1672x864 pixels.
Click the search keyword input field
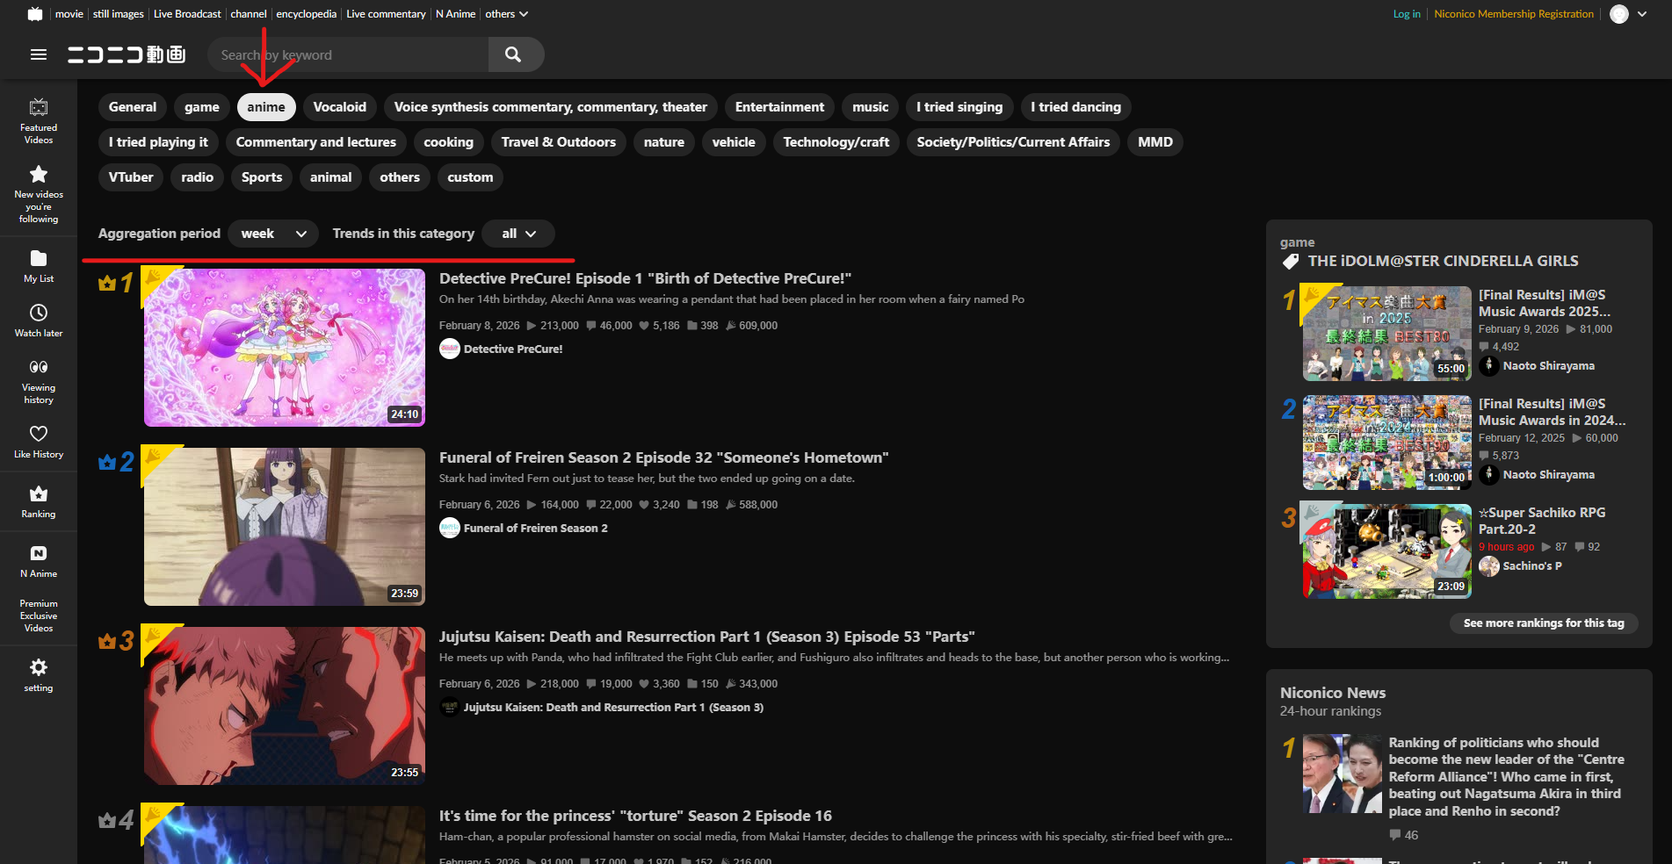click(x=348, y=54)
